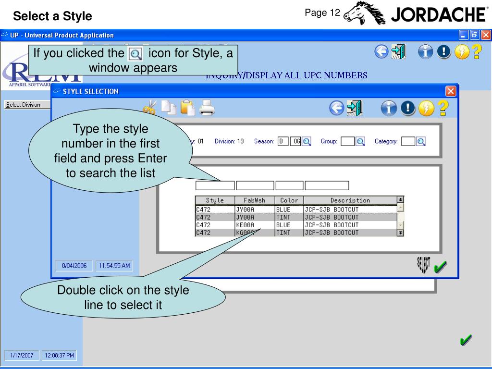The width and height of the screenshot is (492, 369).
Task: Select the C472 JY00A TINT style row
Action: pos(296,217)
